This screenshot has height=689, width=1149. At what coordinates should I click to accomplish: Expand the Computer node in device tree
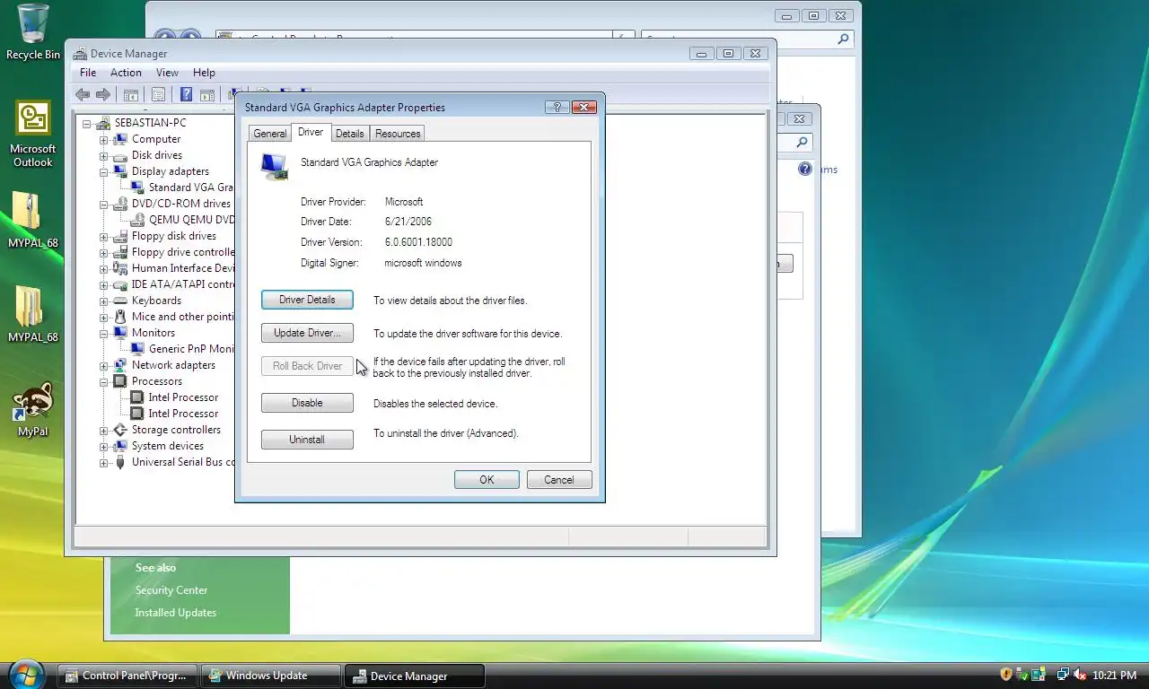coord(103,139)
